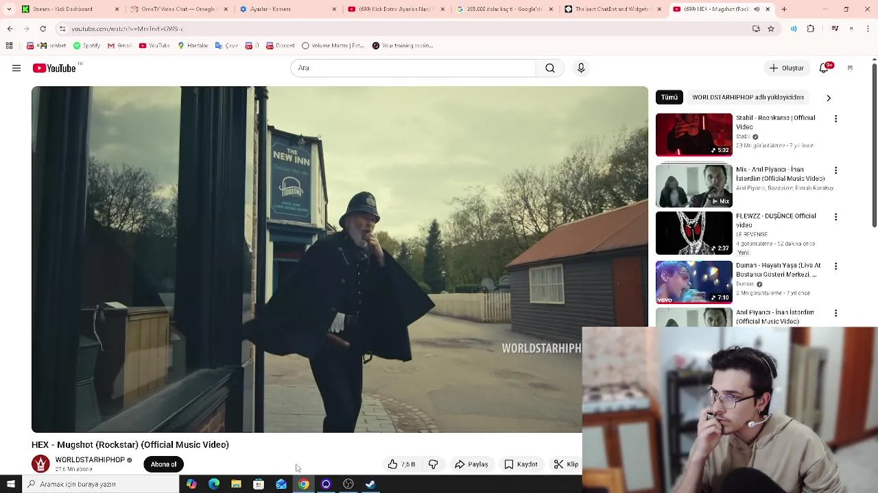The height and width of the screenshot is (493, 878).
Task: Like the video with thumbs up
Action: 401,464
